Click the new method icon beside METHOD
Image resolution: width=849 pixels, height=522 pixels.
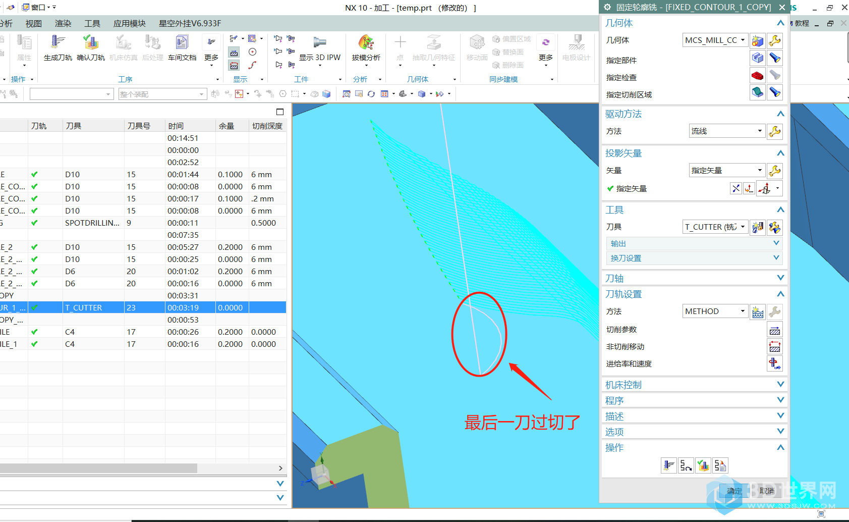(757, 311)
